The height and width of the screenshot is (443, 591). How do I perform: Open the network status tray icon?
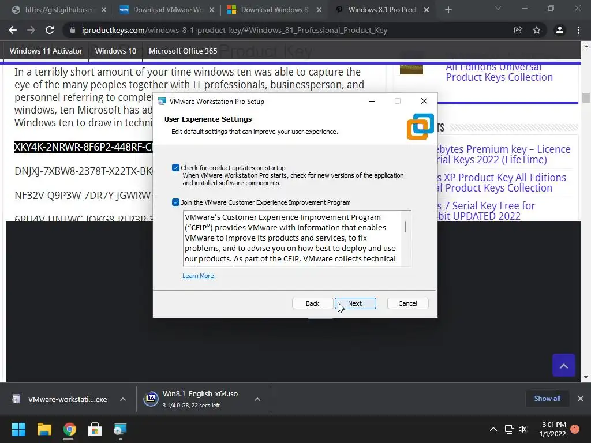[509, 429]
